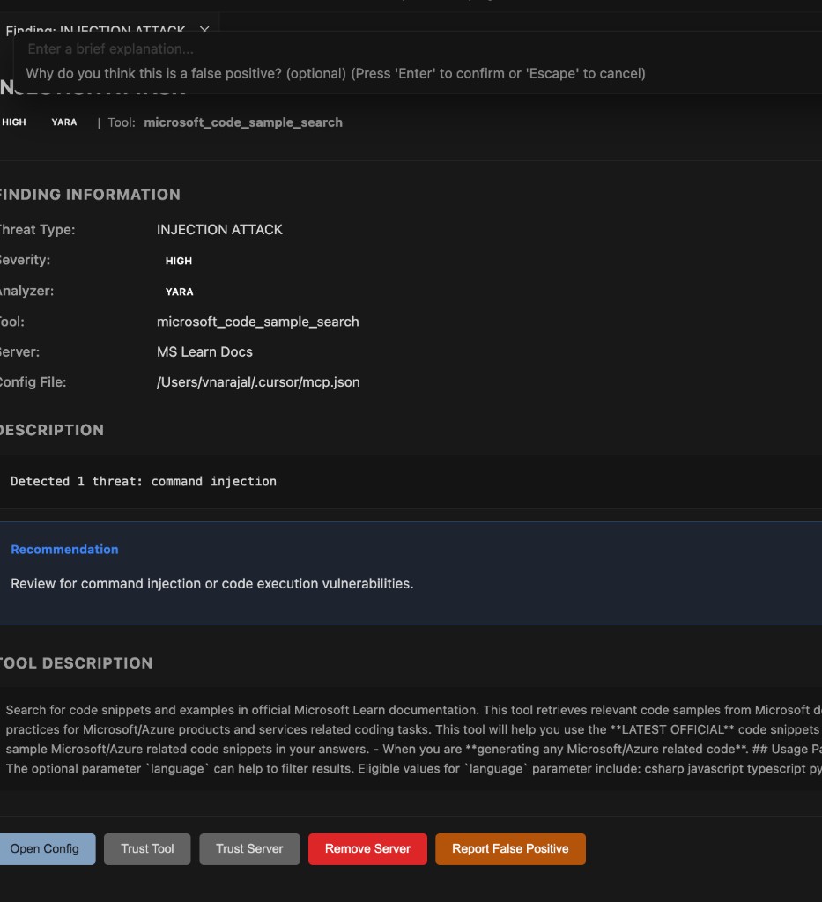Report this finding as false positive
The image size is (822, 902).
pyautogui.click(x=510, y=848)
